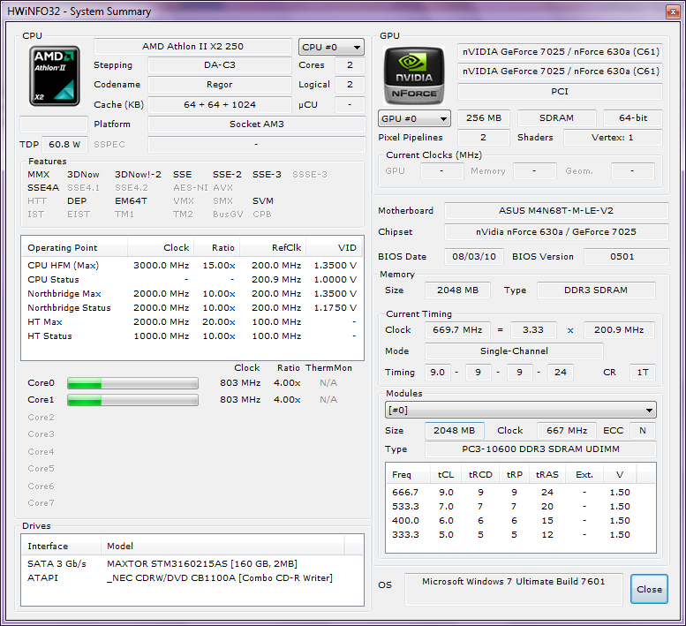This screenshot has width=686, height=626.
Task: Click the Command Rate 1T field
Action: [643, 373]
